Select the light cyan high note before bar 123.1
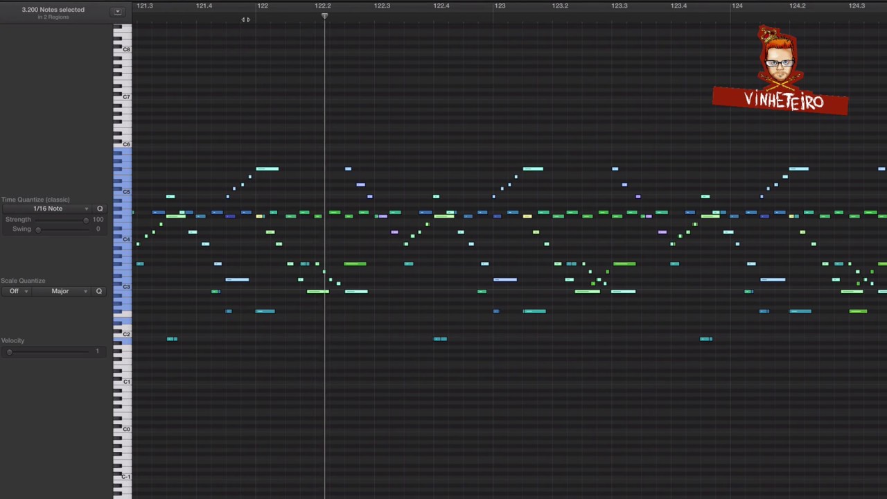 (533, 169)
